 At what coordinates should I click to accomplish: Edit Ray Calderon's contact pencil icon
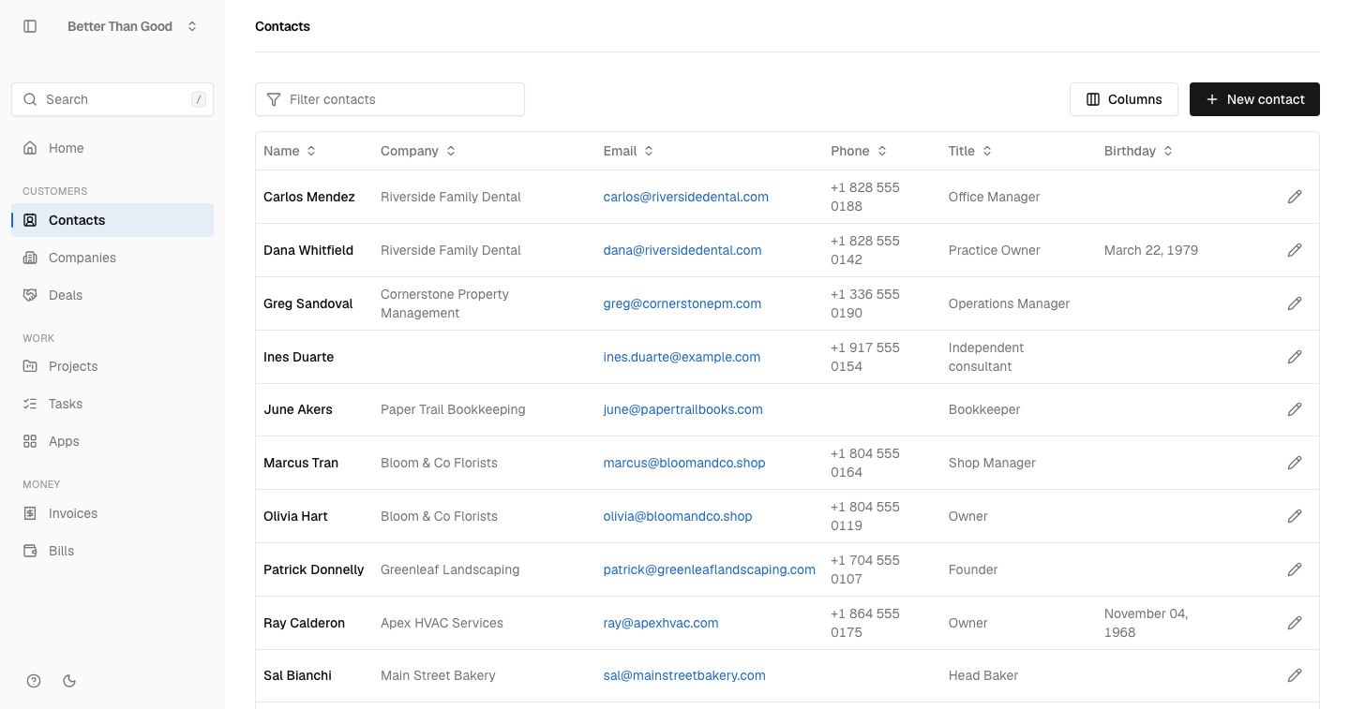1295,623
